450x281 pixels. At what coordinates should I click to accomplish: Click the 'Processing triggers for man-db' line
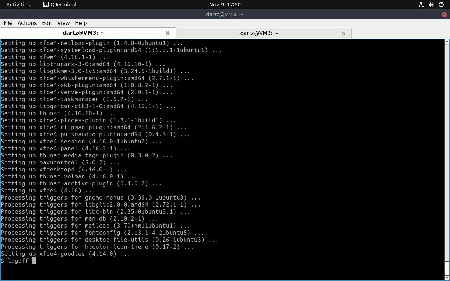pos(79,218)
